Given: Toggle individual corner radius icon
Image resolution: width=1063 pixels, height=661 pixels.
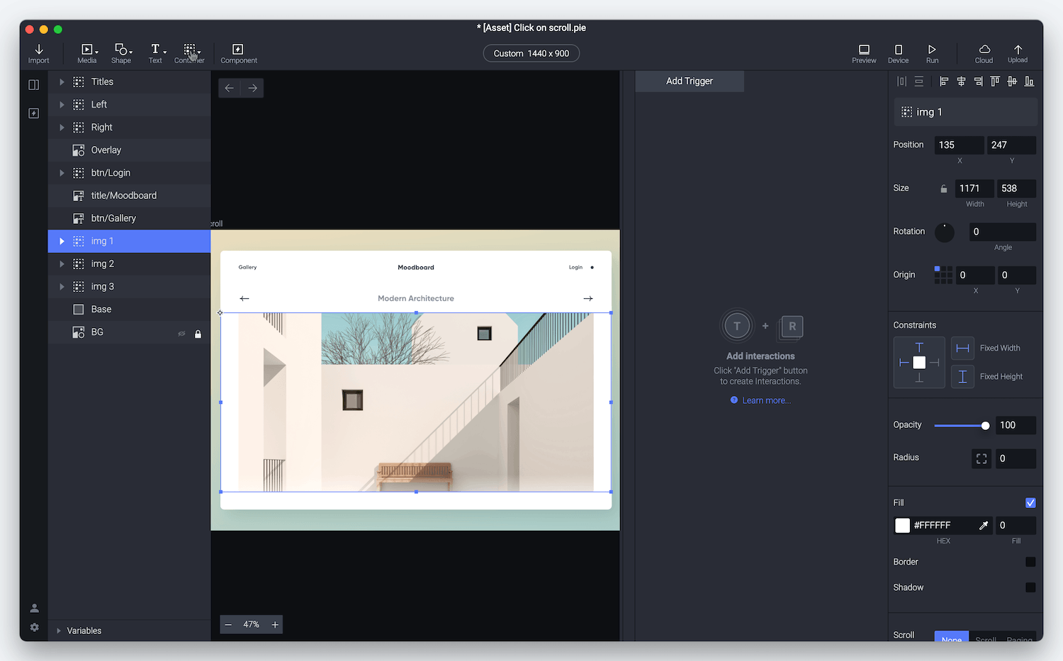Looking at the screenshot, I should pyautogui.click(x=982, y=458).
